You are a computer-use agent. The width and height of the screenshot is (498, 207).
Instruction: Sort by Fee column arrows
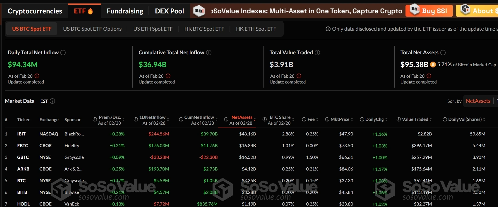pyautogui.click(x=317, y=119)
